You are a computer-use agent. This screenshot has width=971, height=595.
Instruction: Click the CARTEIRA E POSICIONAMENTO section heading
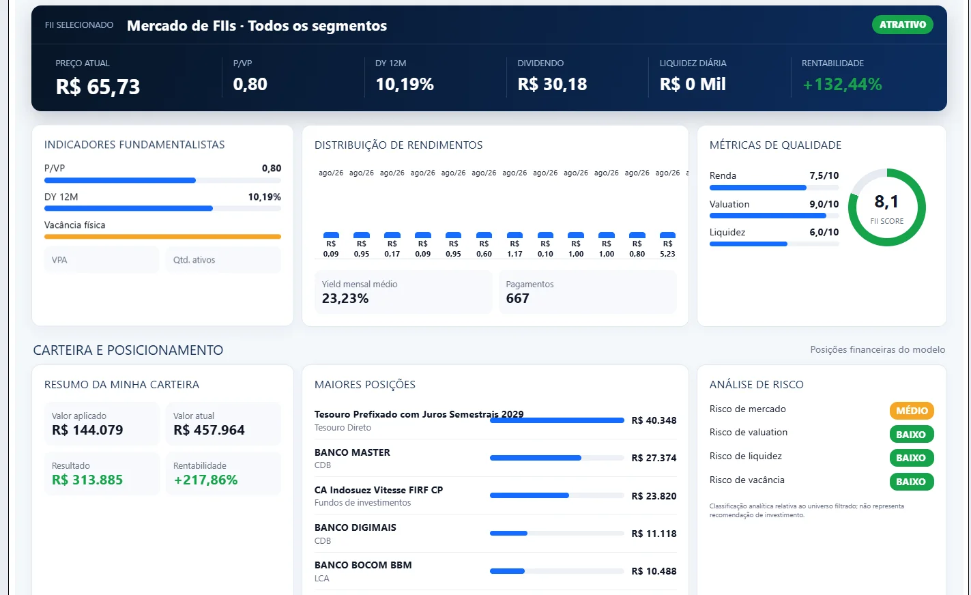[x=128, y=350]
